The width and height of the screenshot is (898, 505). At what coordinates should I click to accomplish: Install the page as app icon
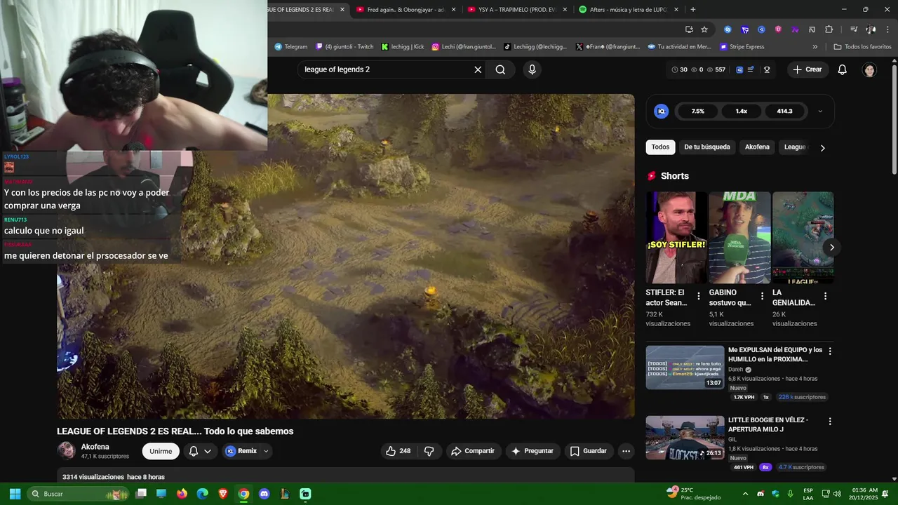coord(689,29)
